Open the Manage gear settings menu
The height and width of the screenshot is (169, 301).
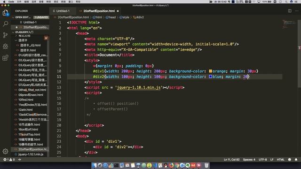[x=5, y=151]
